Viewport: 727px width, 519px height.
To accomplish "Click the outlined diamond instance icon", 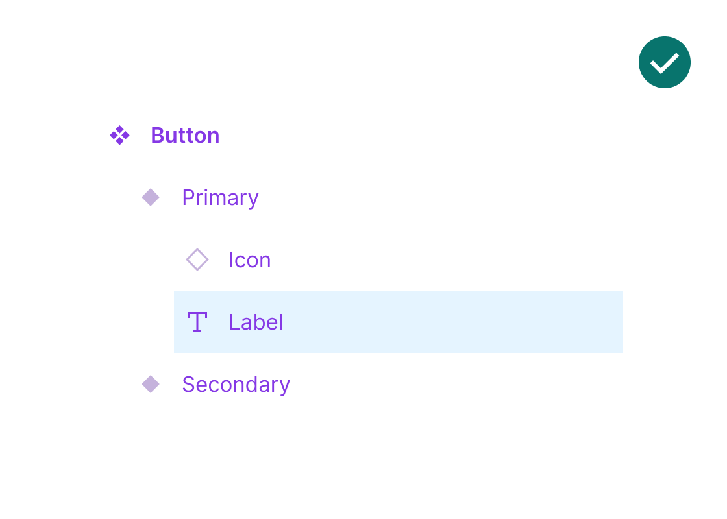I will [x=197, y=259].
